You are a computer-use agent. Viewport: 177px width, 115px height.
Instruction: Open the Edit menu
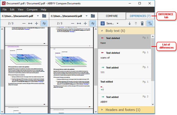[12, 9]
